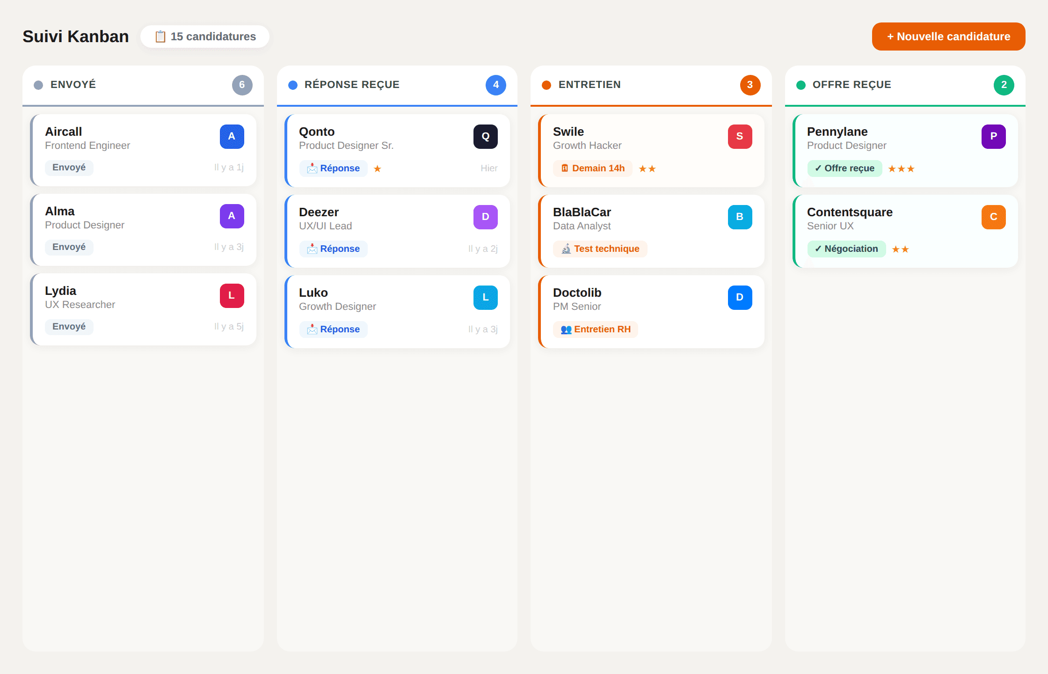Screen dimensions: 1048x674
Task: Click BlaBlaCar's blue B logo icon
Action: pos(740,217)
